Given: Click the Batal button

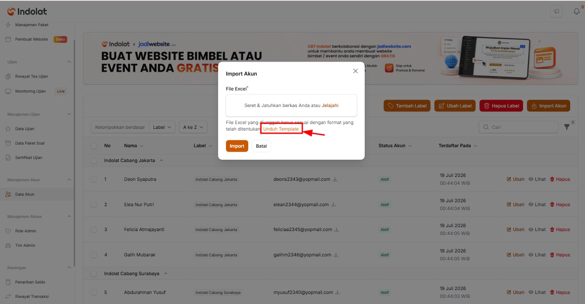Looking at the screenshot, I should pyautogui.click(x=261, y=146).
